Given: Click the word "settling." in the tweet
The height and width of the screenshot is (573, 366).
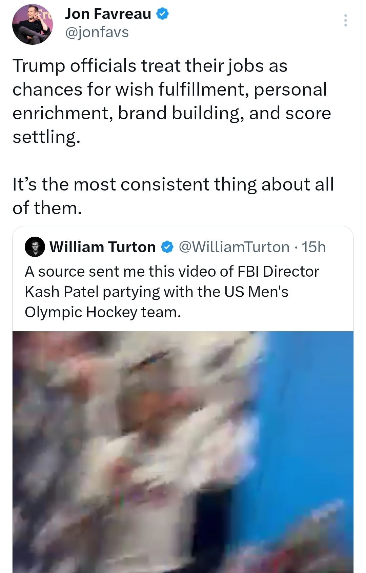Looking at the screenshot, I should coord(46,137).
